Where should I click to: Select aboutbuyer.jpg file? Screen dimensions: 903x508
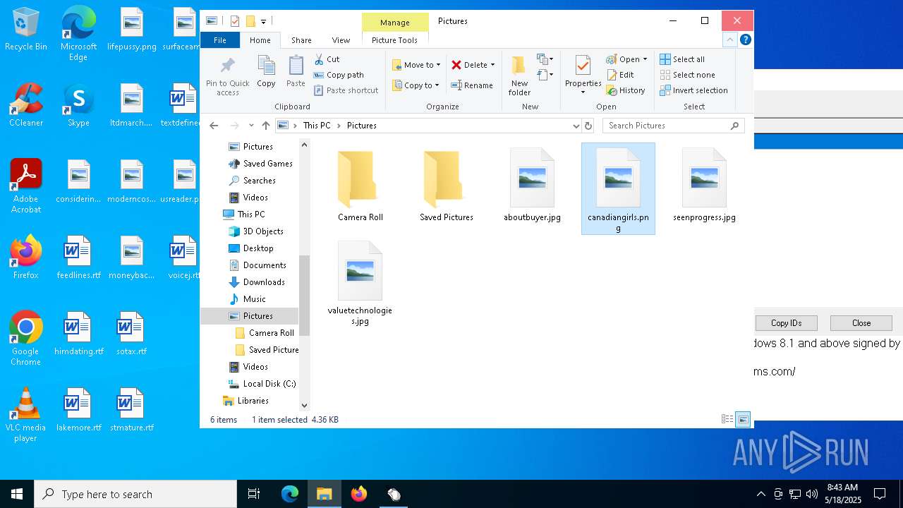(532, 186)
